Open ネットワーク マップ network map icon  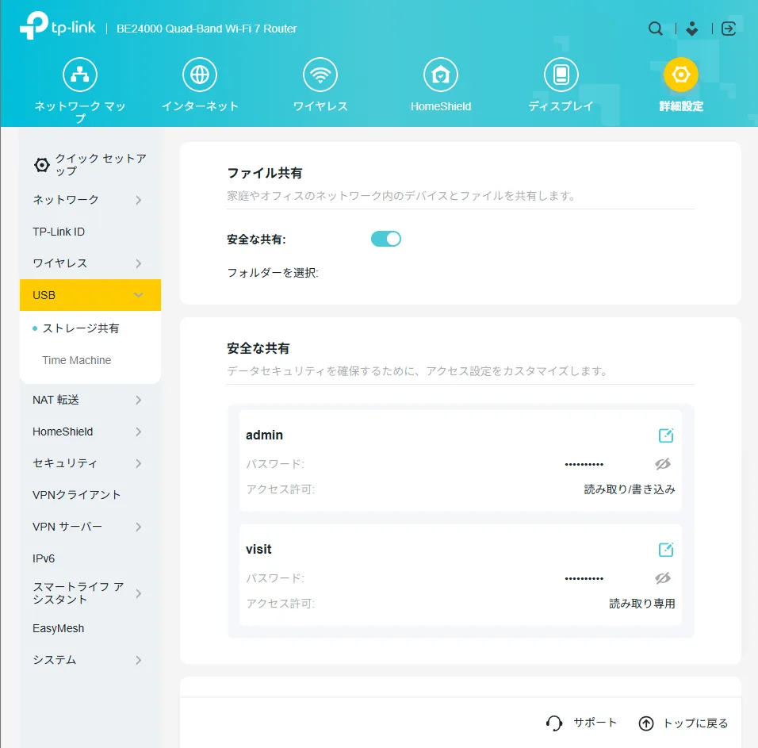tap(80, 75)
